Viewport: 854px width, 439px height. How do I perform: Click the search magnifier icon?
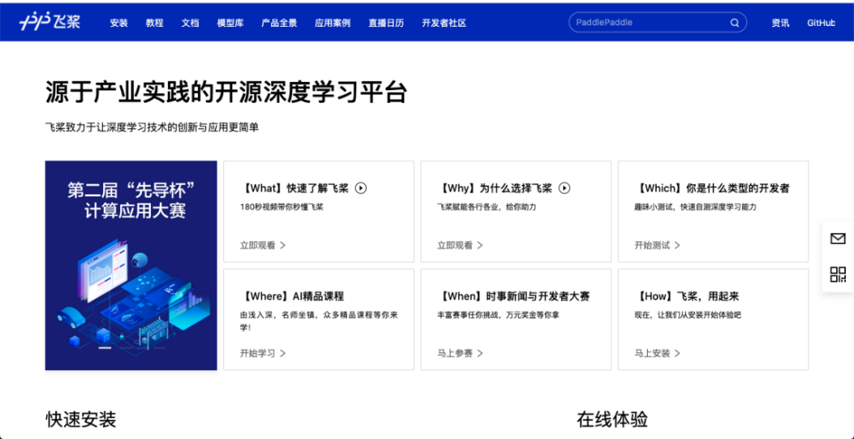tap(735, 23)
